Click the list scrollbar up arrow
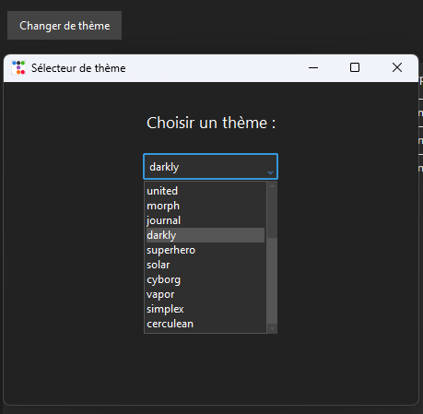 [272, 185]
